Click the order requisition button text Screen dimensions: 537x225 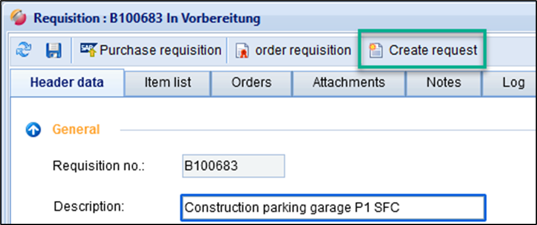click(303, 51)
